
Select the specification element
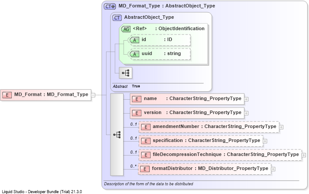(x=201, y=141)
